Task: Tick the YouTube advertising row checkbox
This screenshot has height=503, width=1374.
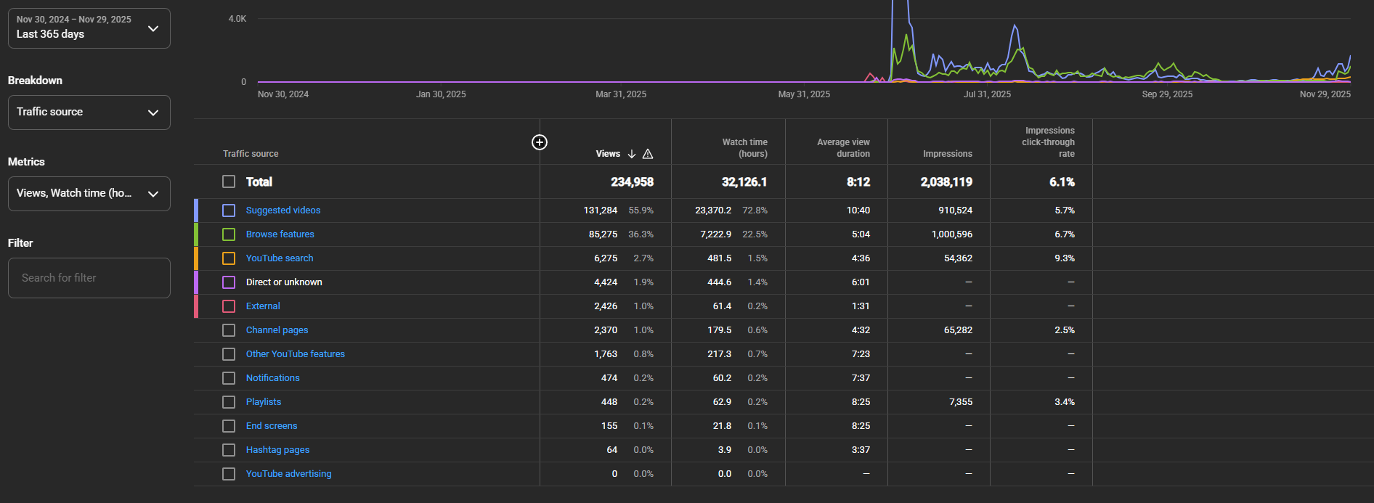Action: tap(229, 474)
